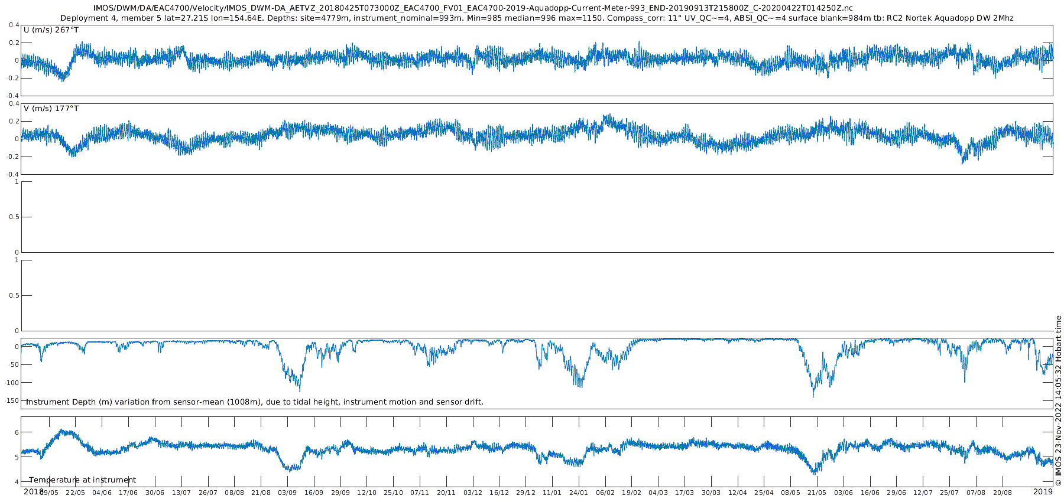Select the '21/05' date tick
Viewport: 1064px width, 502px height.
pyautogui.click(x=818, y=493)
